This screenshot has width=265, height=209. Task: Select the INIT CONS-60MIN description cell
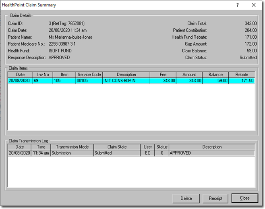(x=126, y=81)
